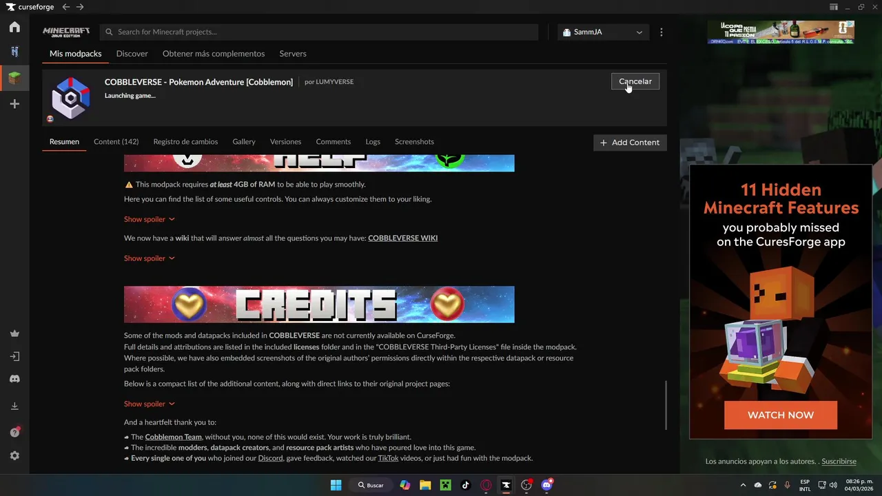This screenshot has height=496, width=882.
Task: Click the sign-in arrow icon in sidebar
Action: tap(14, 357)
